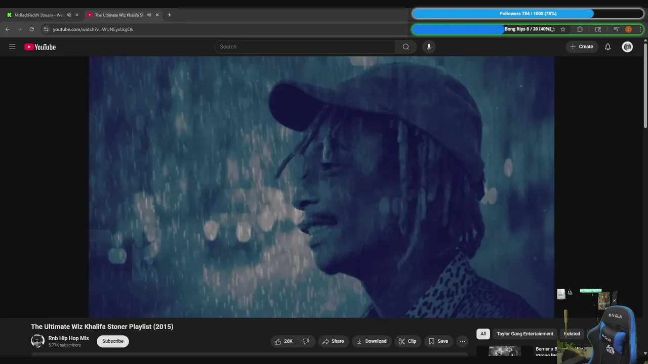This screenshot has width=648, height=364.
Task: Click the 5.77K subscribers text
Action: pyautogui.click(x=65, y=345)
